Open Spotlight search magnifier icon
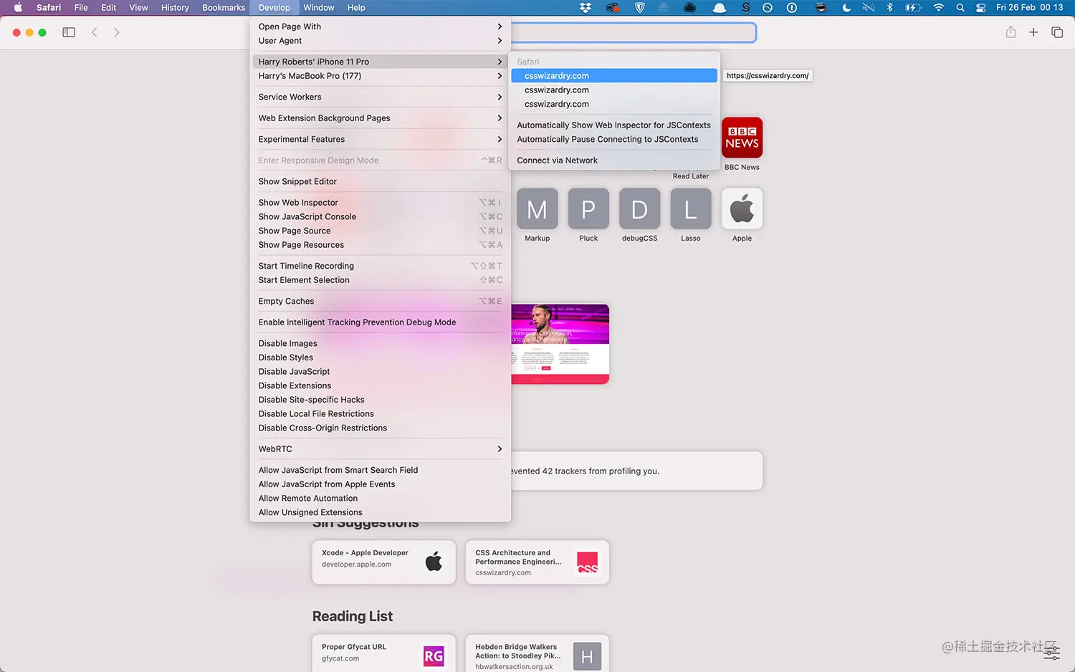This screenshot has height=672, width=1075. (960, 8)
